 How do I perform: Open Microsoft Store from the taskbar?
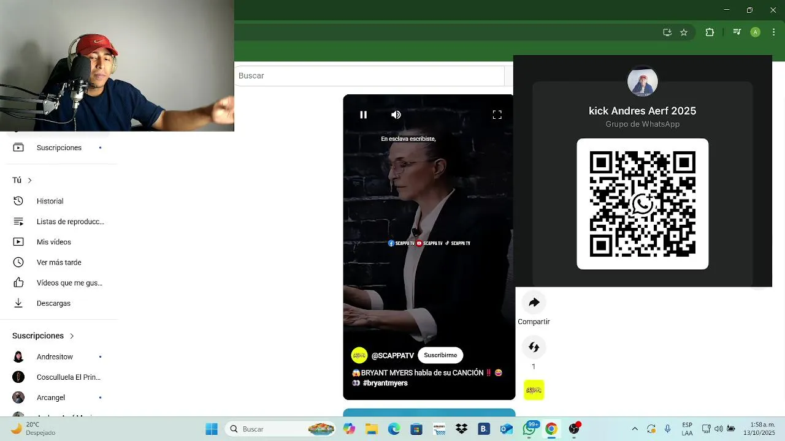[x=416, y=429]
